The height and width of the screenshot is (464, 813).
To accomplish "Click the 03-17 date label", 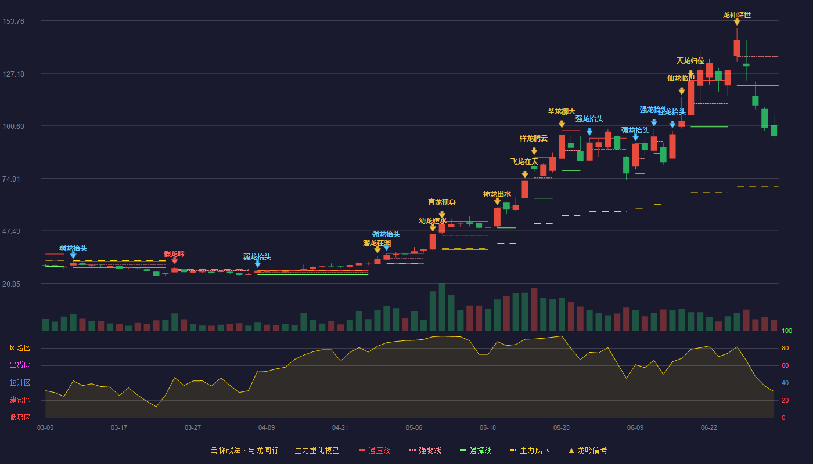I will click(119, 427).
